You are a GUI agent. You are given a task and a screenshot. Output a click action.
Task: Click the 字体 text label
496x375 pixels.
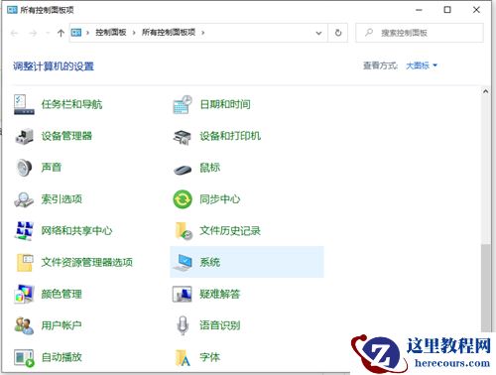click(x=209, y=357)
